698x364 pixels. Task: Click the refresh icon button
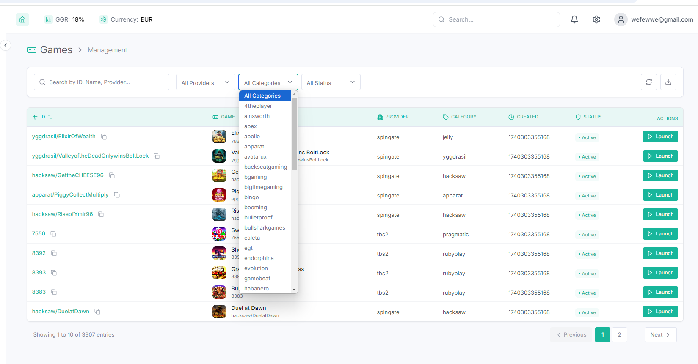[648, 82]
